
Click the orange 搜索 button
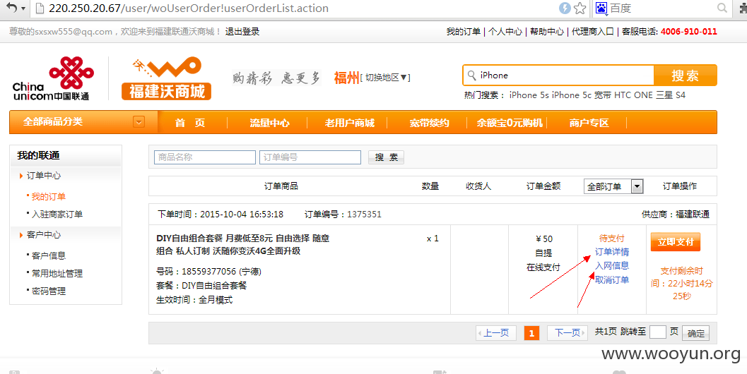[685, 76]
